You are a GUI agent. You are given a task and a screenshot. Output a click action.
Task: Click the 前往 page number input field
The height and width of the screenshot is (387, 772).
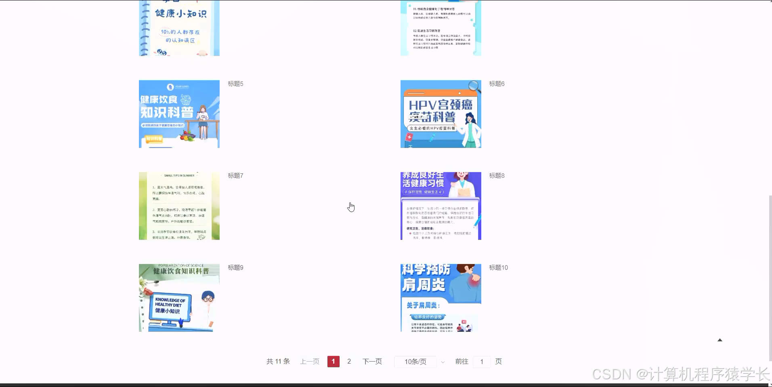point(482,362)
